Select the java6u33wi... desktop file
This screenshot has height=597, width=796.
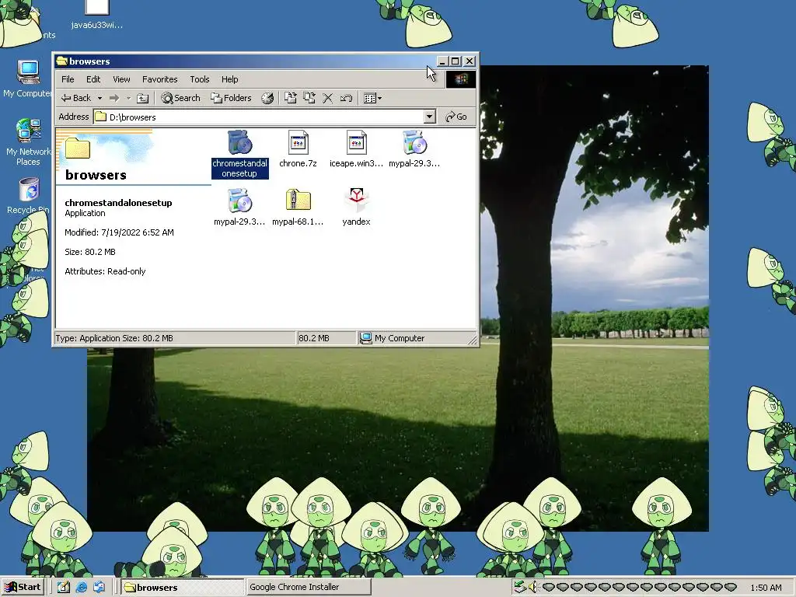click(97, 16)
